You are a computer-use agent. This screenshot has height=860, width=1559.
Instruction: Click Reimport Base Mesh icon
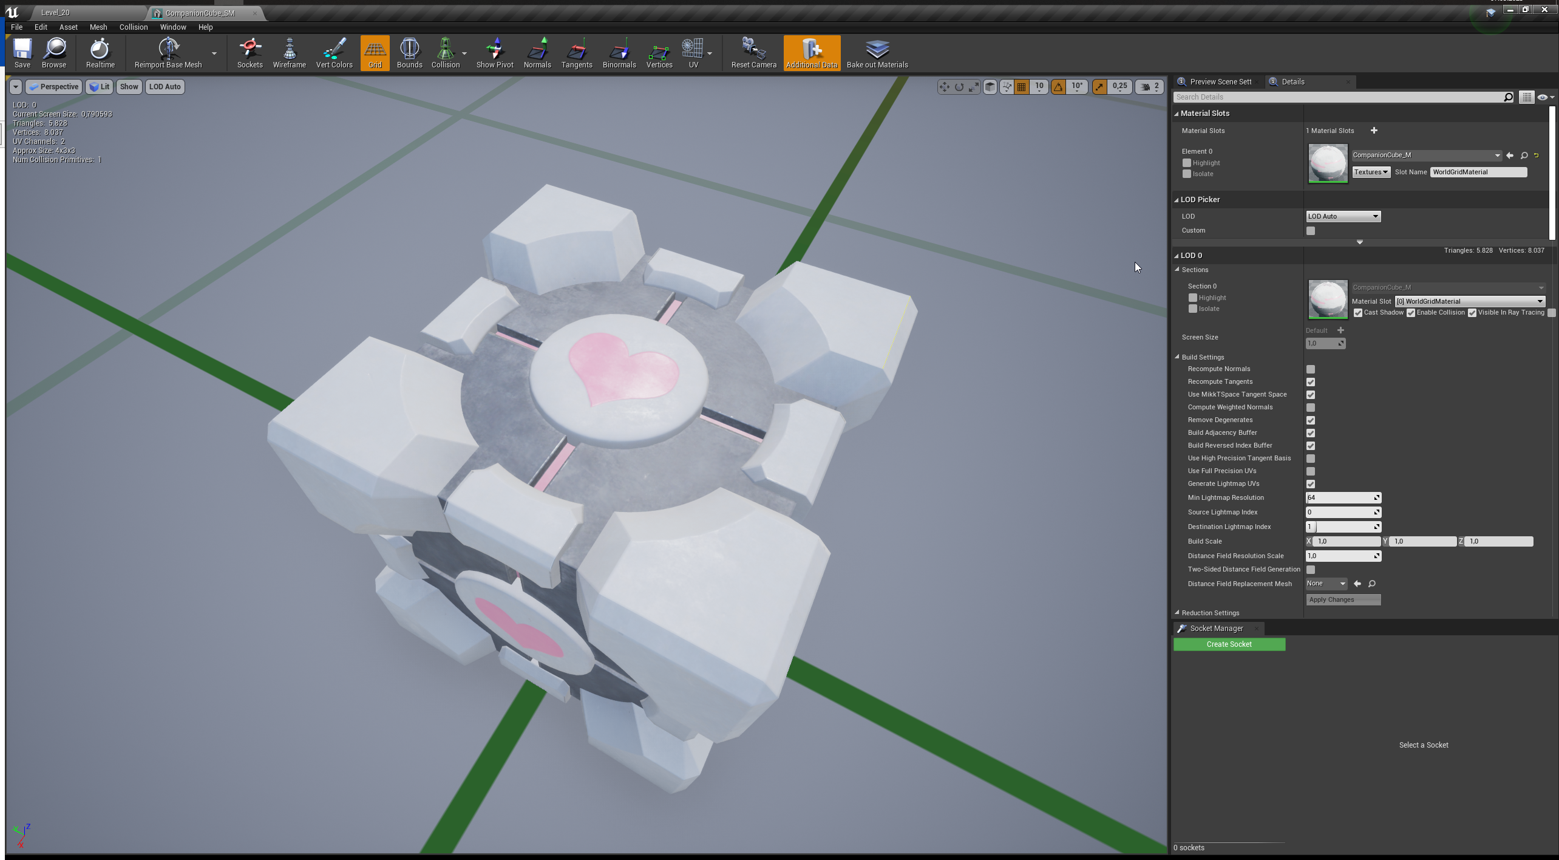pos(168,53)
